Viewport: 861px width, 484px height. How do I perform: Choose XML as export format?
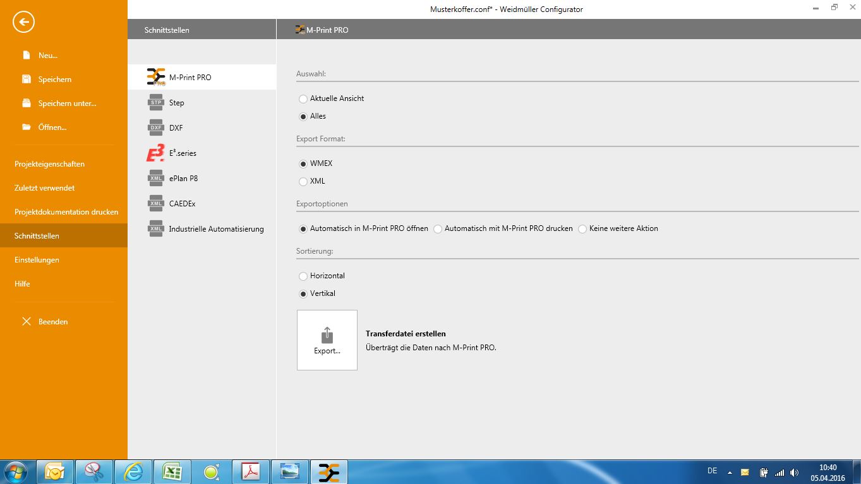(x=303, y=181)
